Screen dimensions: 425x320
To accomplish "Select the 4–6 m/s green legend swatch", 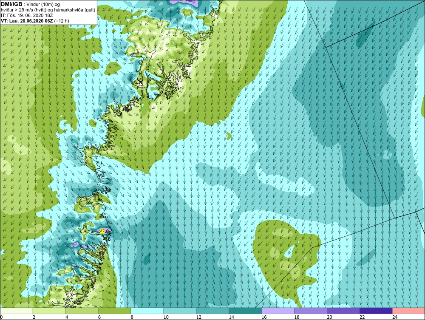I will (82, 311).
